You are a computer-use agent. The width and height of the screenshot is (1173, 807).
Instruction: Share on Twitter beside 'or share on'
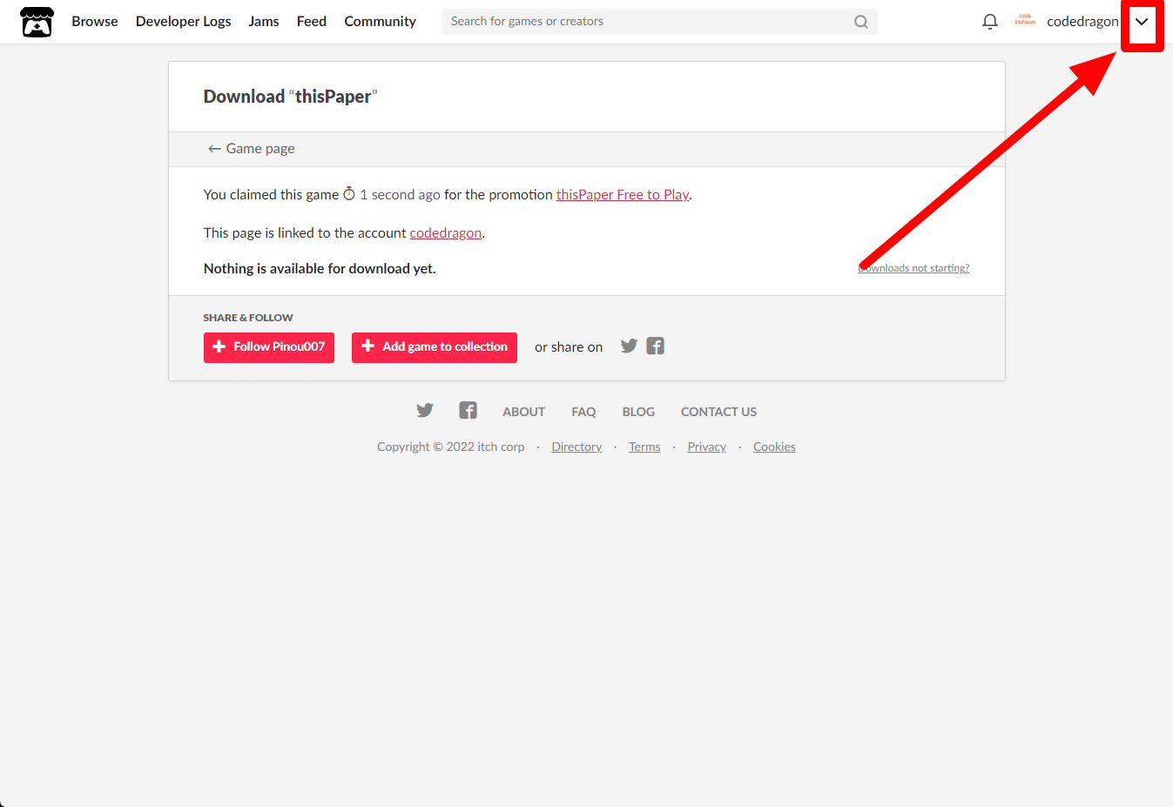629,346
